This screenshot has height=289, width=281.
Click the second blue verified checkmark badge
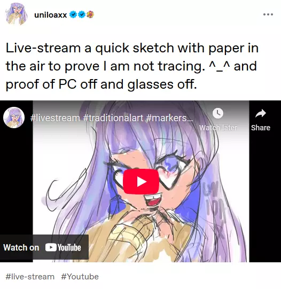(x=81, y=14)
